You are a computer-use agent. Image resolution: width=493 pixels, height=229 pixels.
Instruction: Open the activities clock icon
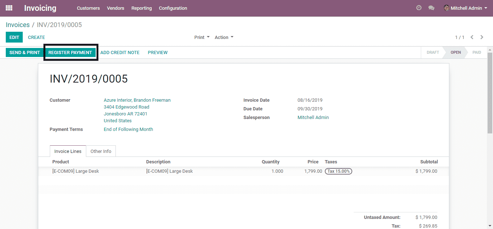point(419,8)
